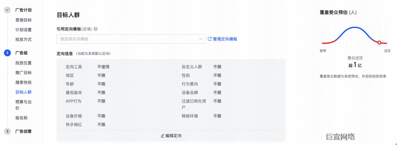Click the 定向信息 section label
The image size is (397, 145).
(65, 54)
